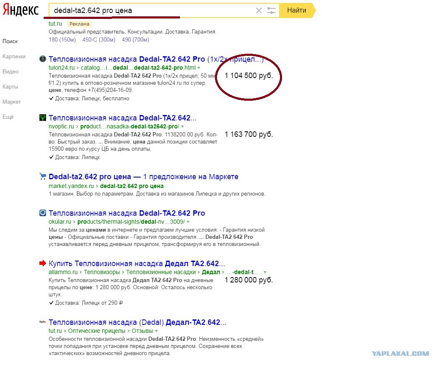Click allammo.ru breadcrumb link
Screen dimensions: 440x366
click(x=63, y=272)
